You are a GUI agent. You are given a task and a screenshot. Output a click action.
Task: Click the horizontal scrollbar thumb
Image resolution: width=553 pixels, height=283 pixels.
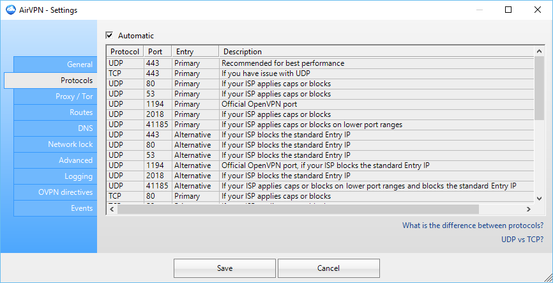298,210
